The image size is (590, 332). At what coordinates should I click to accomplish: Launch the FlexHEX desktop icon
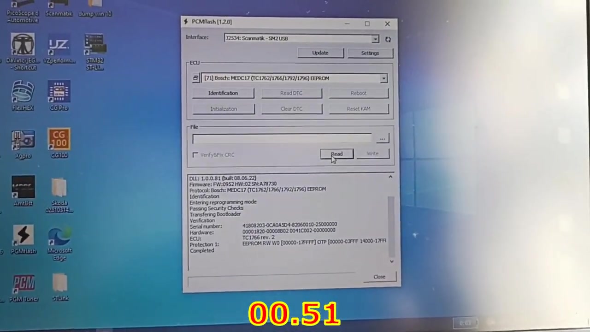pyautogui.click(x=23, y=96)
